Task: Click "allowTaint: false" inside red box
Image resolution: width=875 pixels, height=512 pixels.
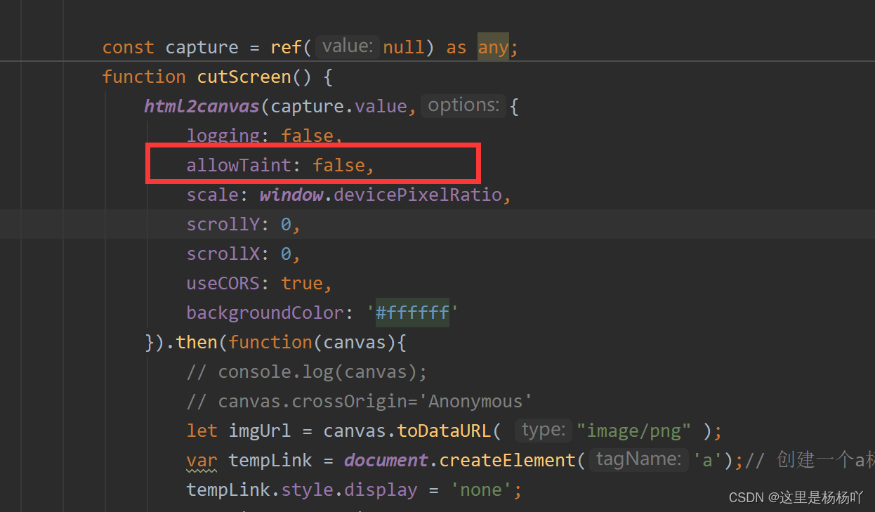Action: [279, 164]
